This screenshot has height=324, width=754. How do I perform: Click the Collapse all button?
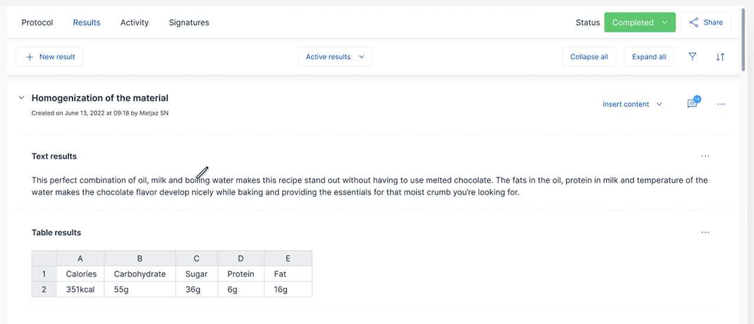[589, 57]
